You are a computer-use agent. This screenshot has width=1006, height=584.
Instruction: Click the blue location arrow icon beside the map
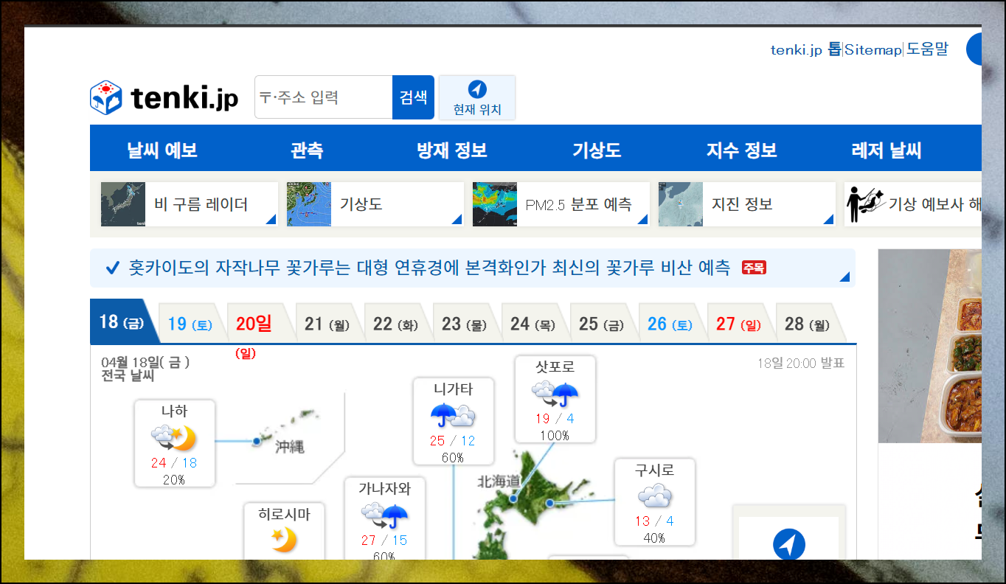coord(789,546)
